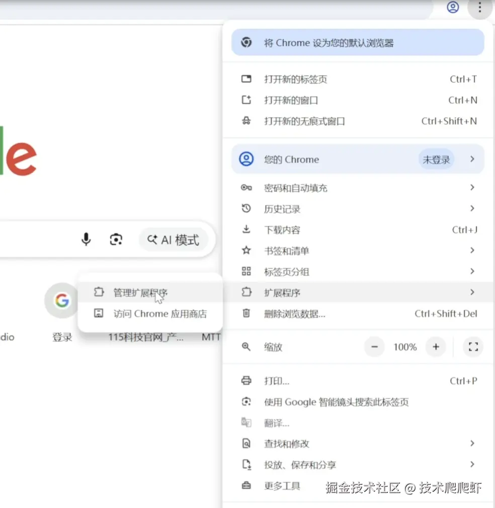Open a new incognito window
Image resolution: width=495 pixels, height=508 pixels.
click(358, 121)
